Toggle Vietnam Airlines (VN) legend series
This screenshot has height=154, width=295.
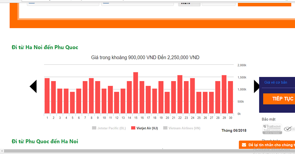[182, 128]
